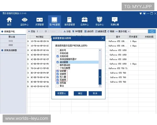Image resolution: width=157 pixels, height=125 pixels.
Task: Click 添加 add toolbar item
Action: 32,32
